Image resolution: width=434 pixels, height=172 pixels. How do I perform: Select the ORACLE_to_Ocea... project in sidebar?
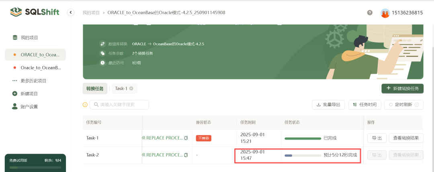point(35,55)
